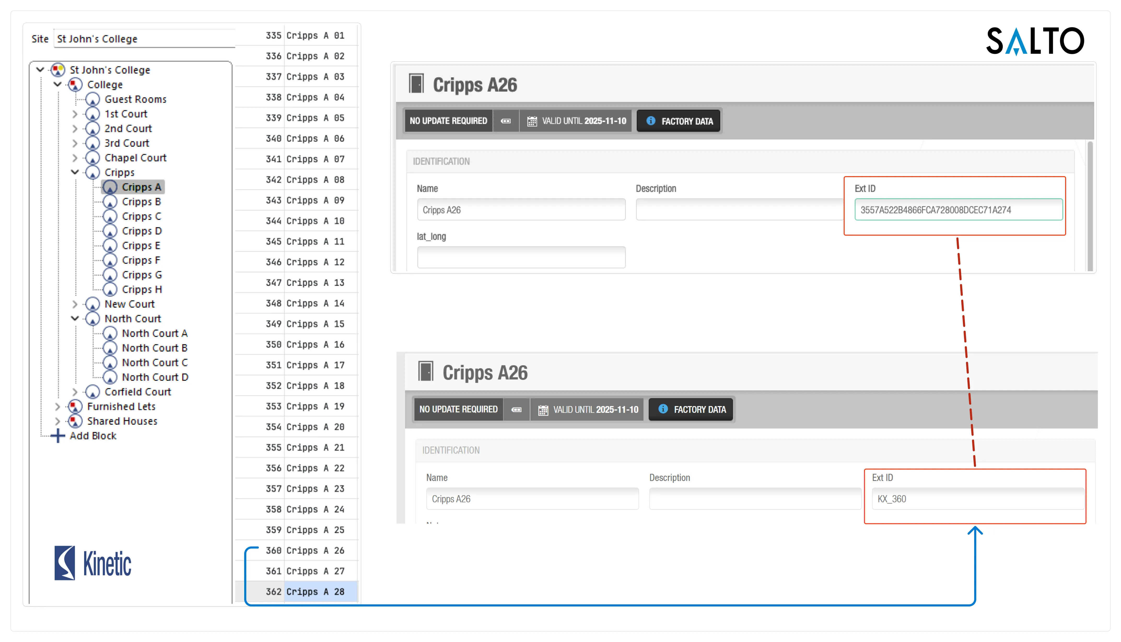Collapse the North Court tree node
The image size is (1121, 642).
[x=75, y=318]
